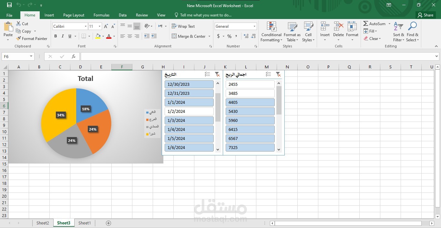This screenshot has height=228, width=441.
Task: Clear filter on the التاريخ slicer
Action: (x=217, y=74)
